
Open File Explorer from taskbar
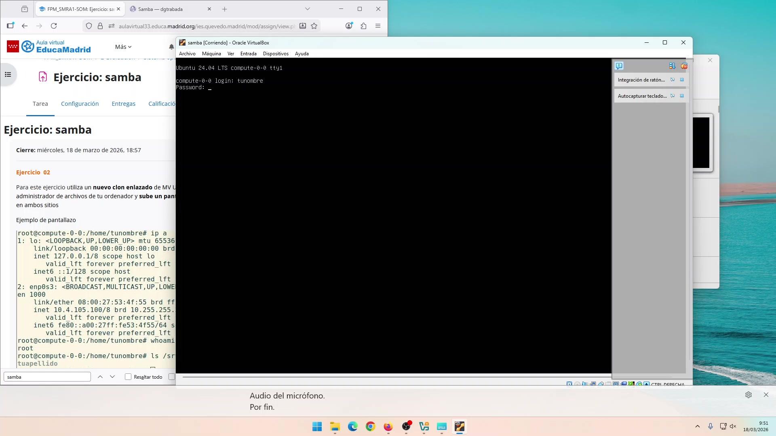[335, 426]
